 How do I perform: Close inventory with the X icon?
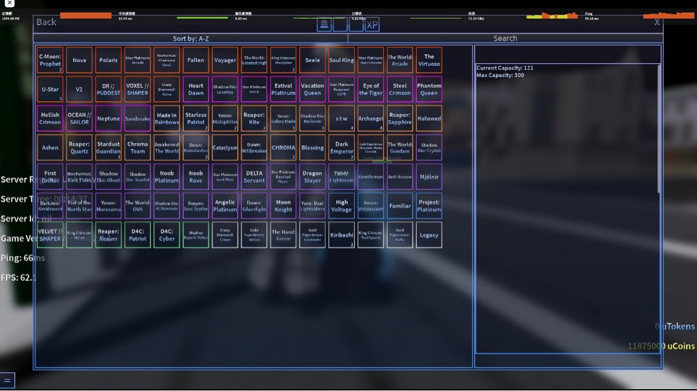[x=657, y=23]
